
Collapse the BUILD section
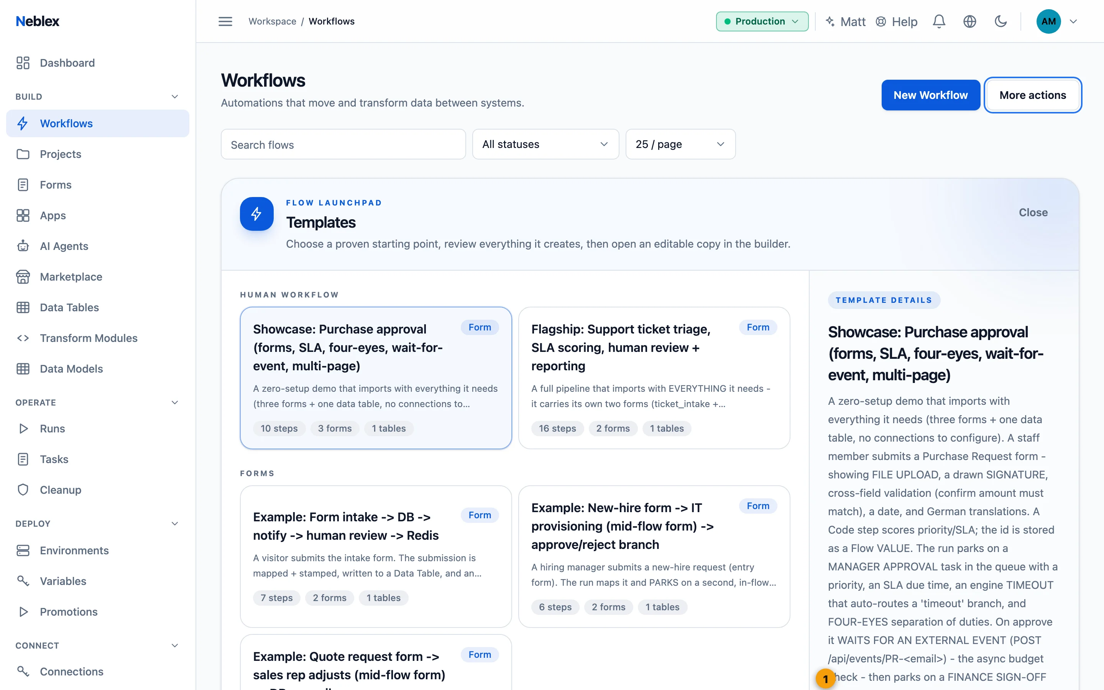[x=175, y=96]
